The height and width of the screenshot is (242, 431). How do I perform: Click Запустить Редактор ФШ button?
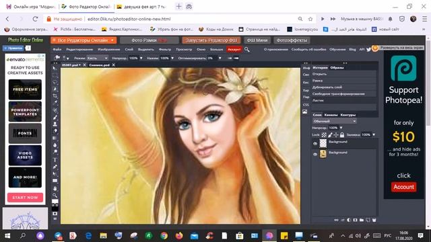[211, 40]
